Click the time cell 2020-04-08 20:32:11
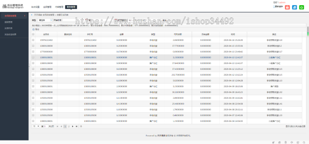 [233, 109]
